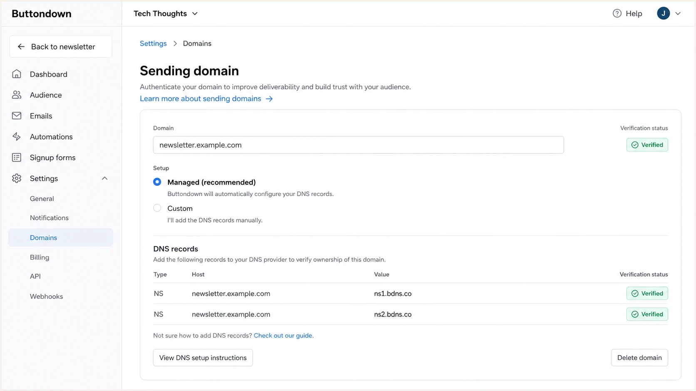This screenshot has height=391, width=696.
Task: Click the Help question mark icon
Action: tap(617, 13)
